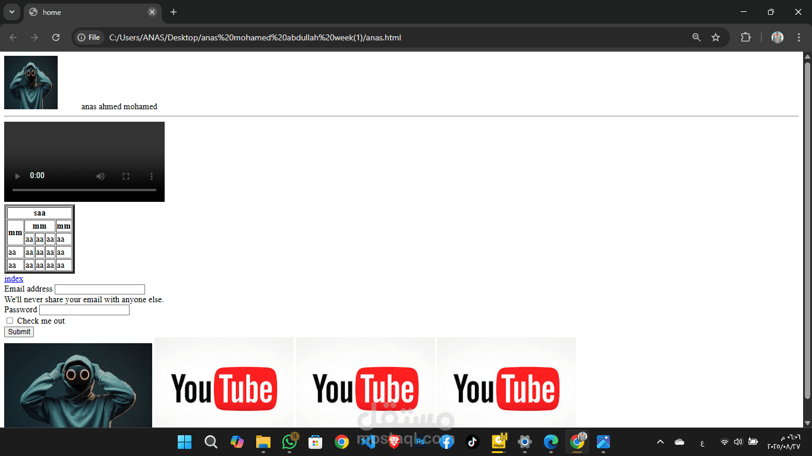This screenshot has width=812, height=456.
Task: Open the Chrome profile avatar
Action: pos(778,37)
